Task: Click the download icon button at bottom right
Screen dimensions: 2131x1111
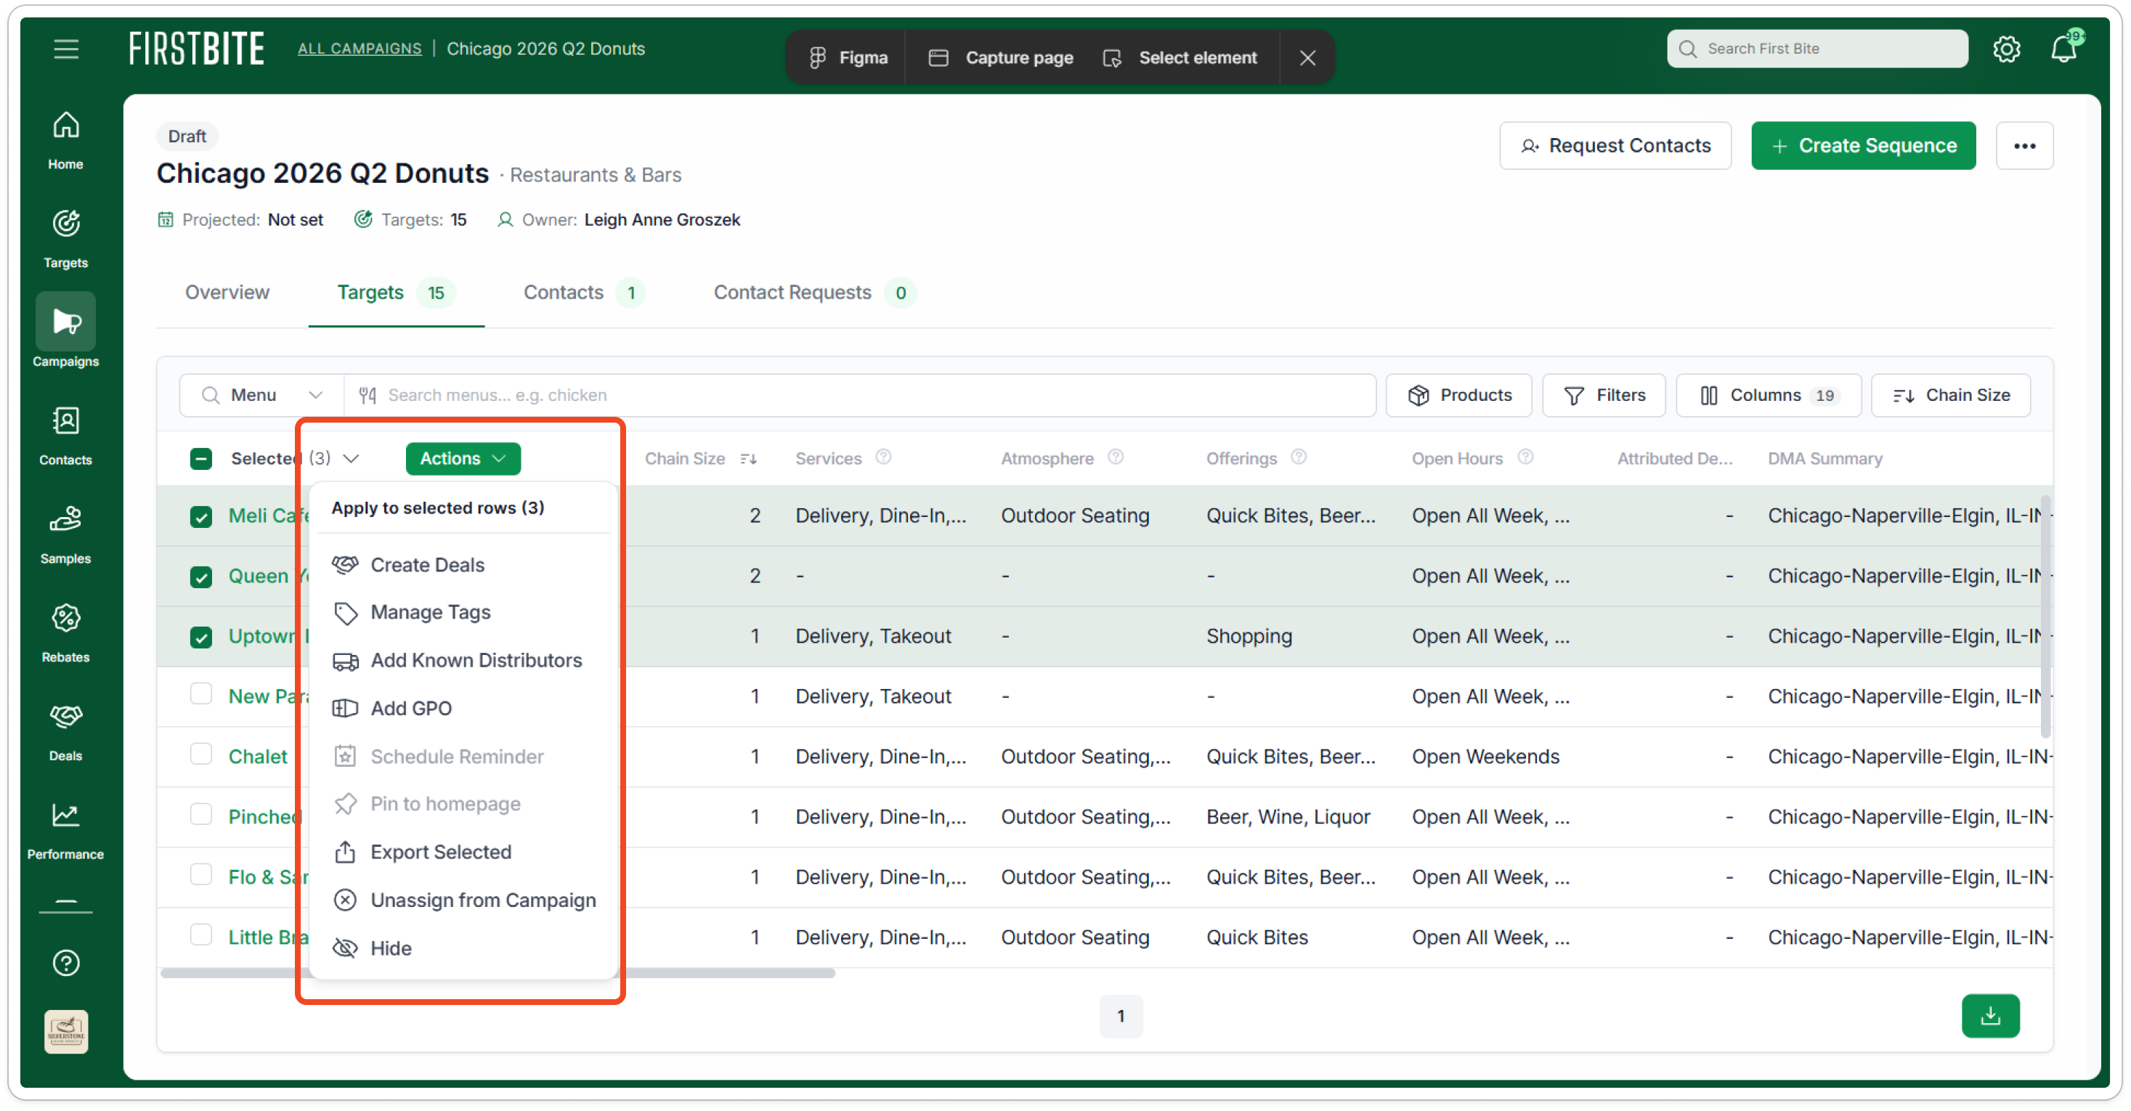Action: [1990, 1015]
